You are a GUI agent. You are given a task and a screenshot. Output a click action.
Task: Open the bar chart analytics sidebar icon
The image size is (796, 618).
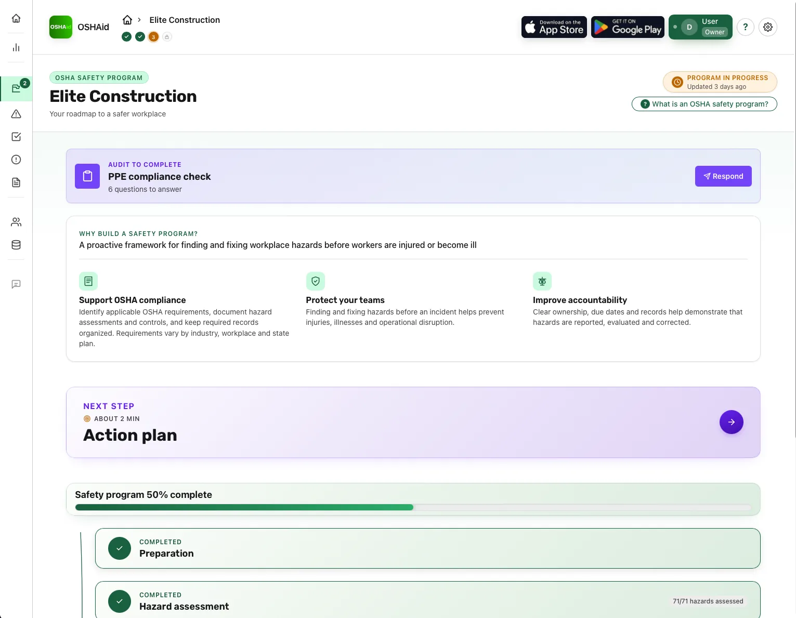click(16, 48)
